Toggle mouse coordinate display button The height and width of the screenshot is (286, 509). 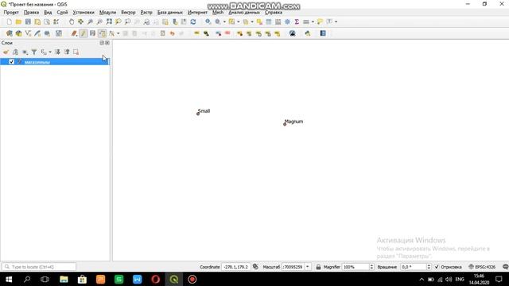256,267
